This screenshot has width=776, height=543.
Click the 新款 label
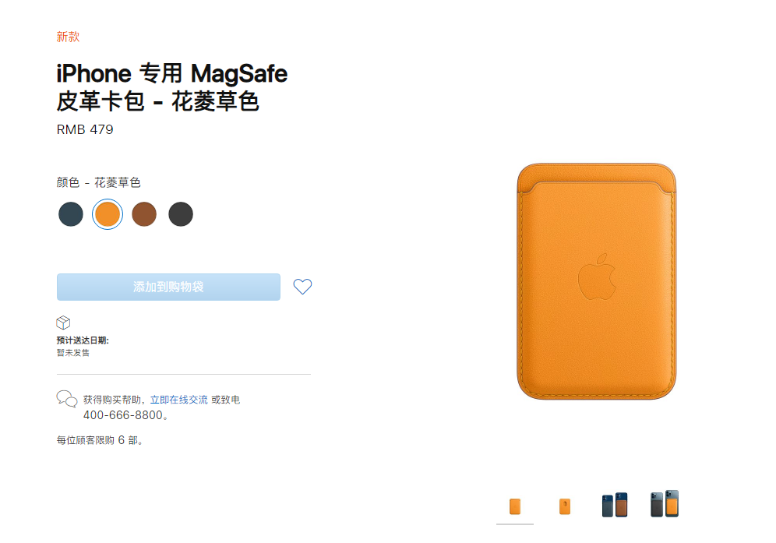pyautogui.click(x=68, y=37)
